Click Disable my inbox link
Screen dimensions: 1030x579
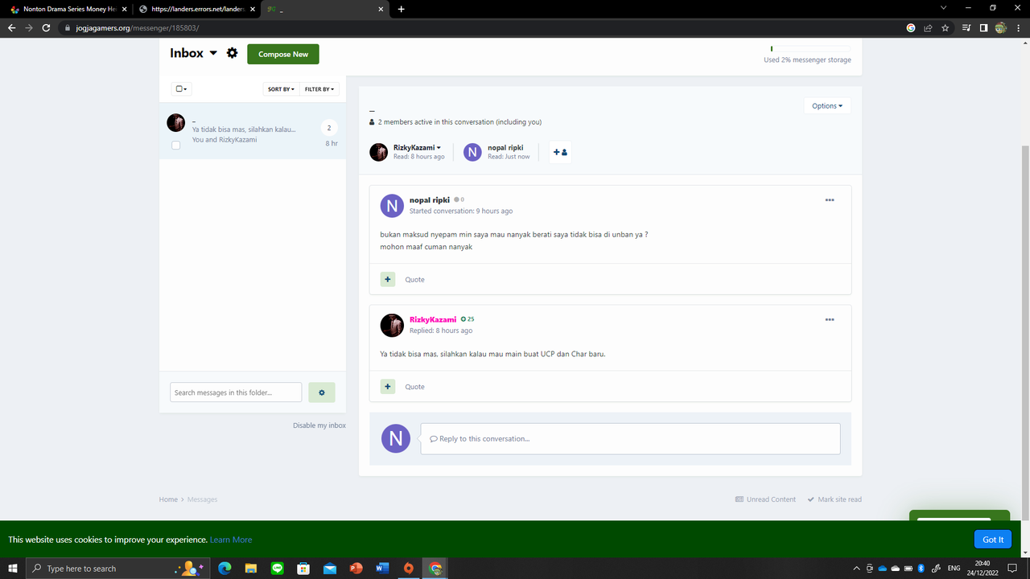(319, 425)
